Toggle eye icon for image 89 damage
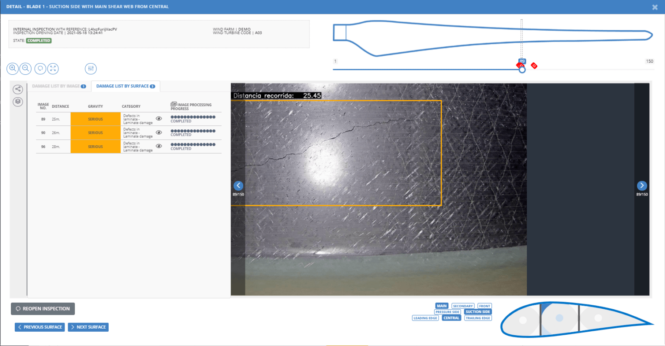The width and height of the screenshot is (665, 346). [x=159, y=119]
